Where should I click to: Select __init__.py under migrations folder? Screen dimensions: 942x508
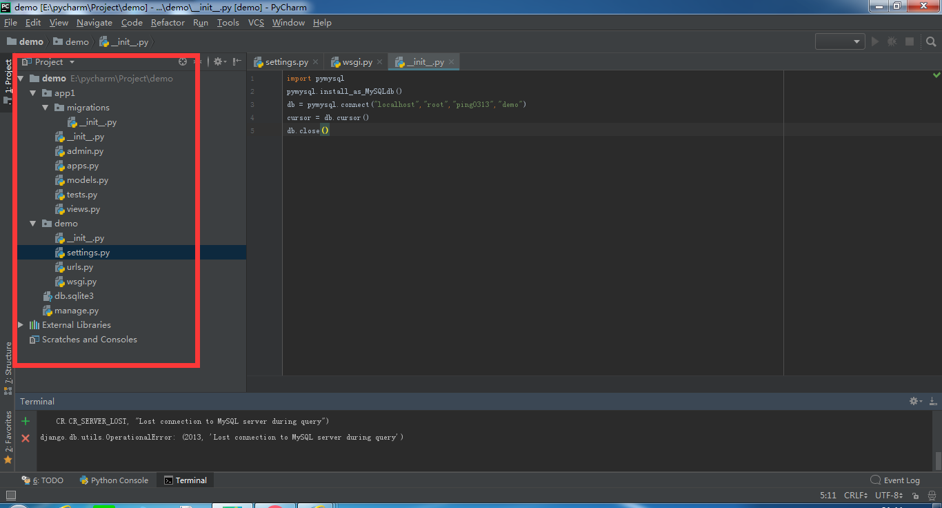pyautogui.click(x=92, y=122)
